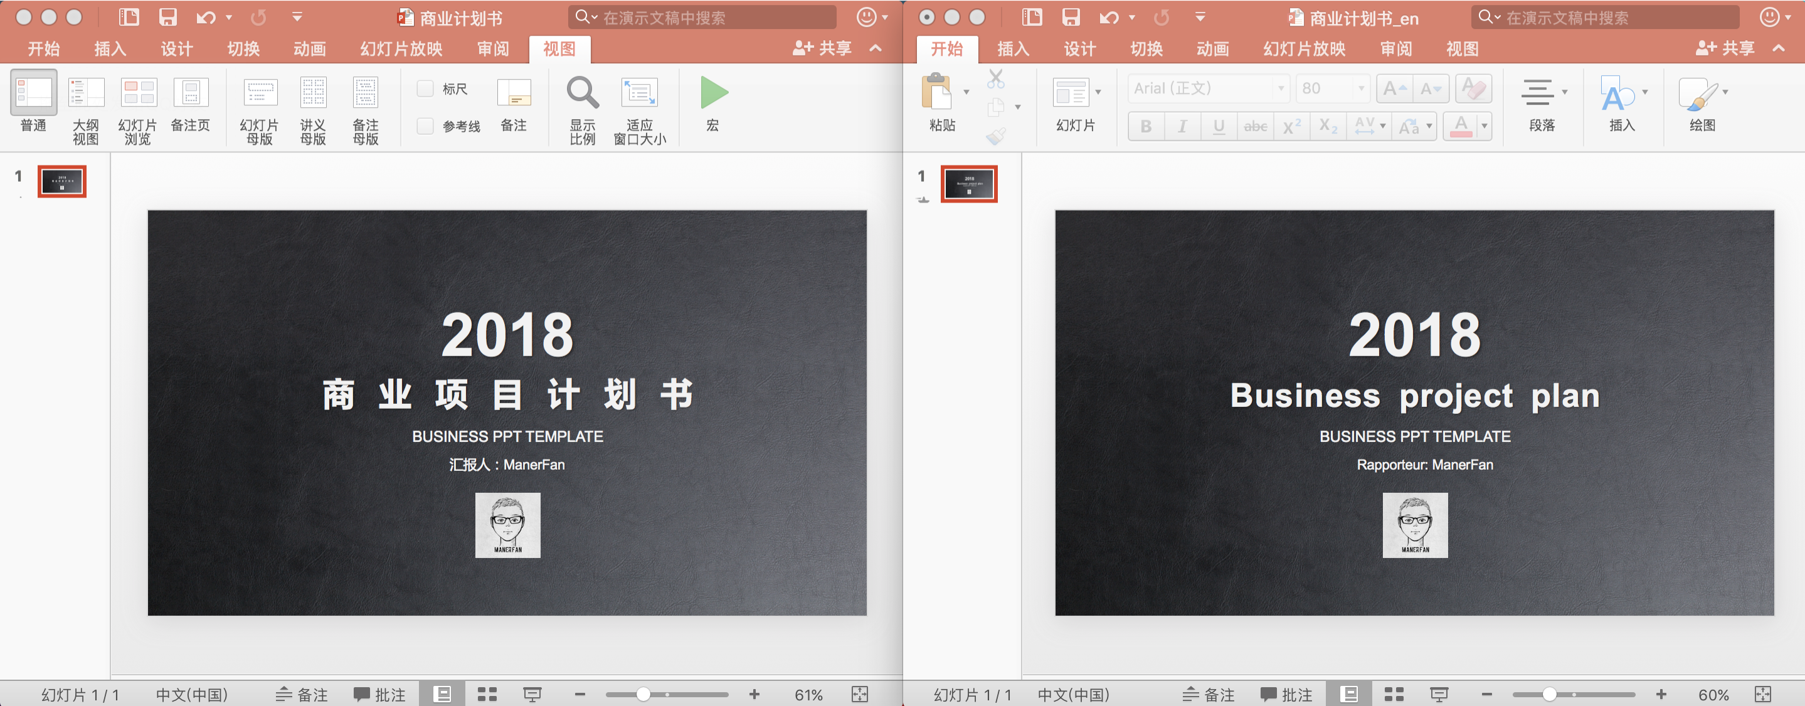Screen dimensions: 1805x706
Task: Click Share button in right window
Action: coord(1725,48)
